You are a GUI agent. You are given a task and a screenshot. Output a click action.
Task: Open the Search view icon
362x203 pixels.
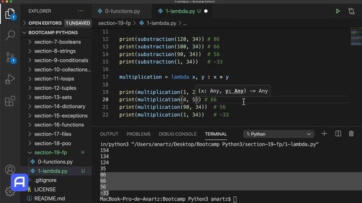[10, 35]
